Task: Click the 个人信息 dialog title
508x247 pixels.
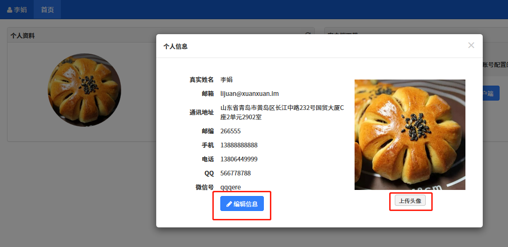Action: click(x=175, y=46)
